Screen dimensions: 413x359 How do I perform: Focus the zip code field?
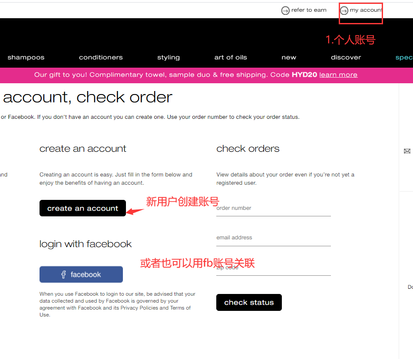coord(274,268)
